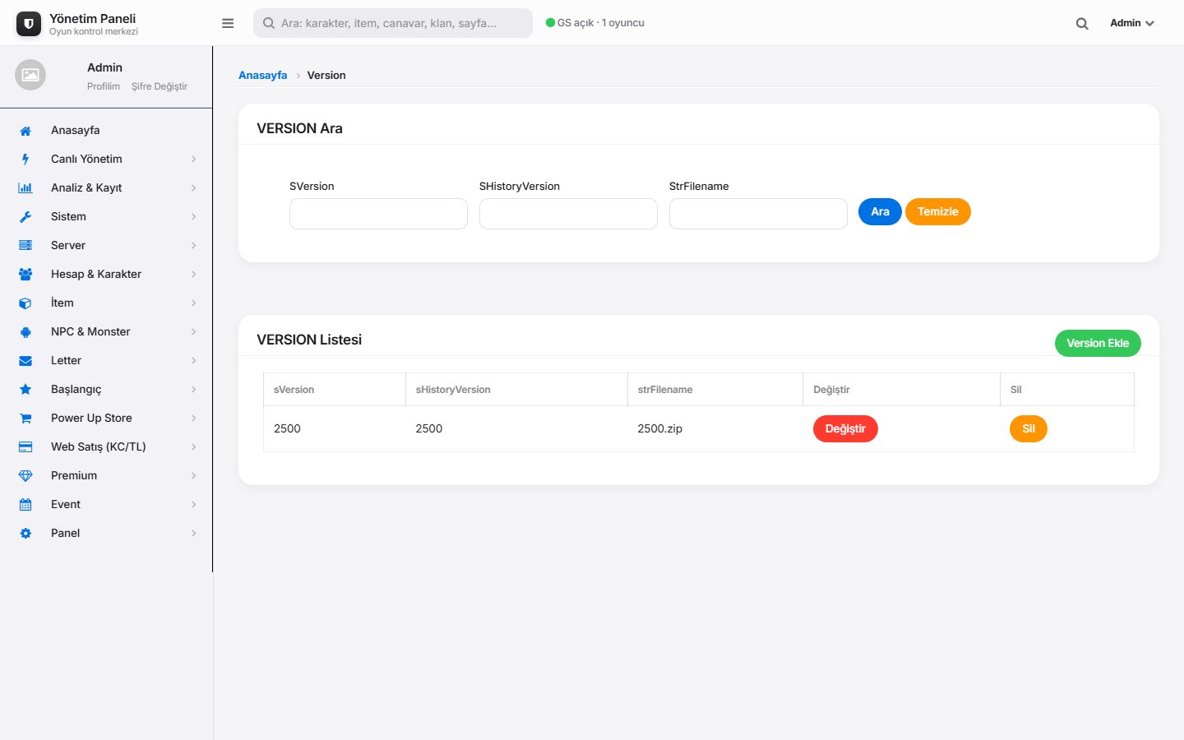This screenshot has height=740, width=1184.
Task: Open the Profilim link under Admin
Action: point(104,86)
